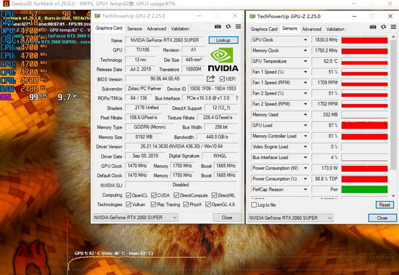Click GPU Clock red sensor graph

click(364, 40)
